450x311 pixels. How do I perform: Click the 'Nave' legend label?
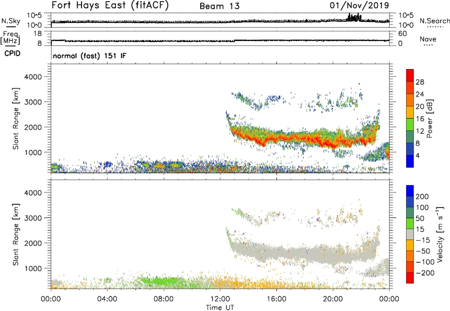point(428,39)
